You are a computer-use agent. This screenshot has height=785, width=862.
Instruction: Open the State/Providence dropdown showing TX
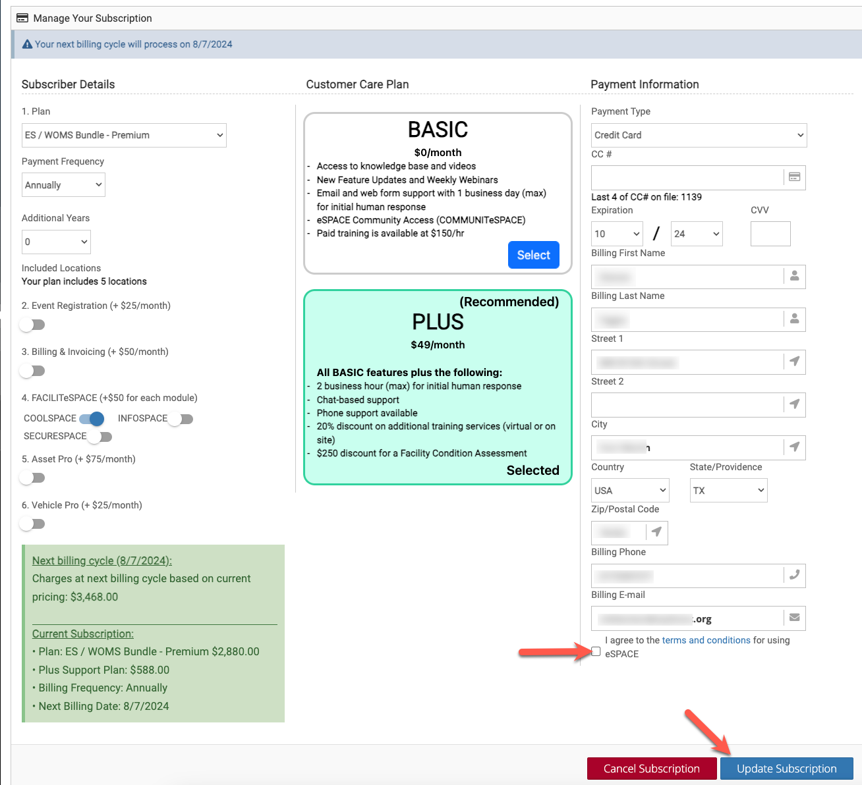point(729,491)
